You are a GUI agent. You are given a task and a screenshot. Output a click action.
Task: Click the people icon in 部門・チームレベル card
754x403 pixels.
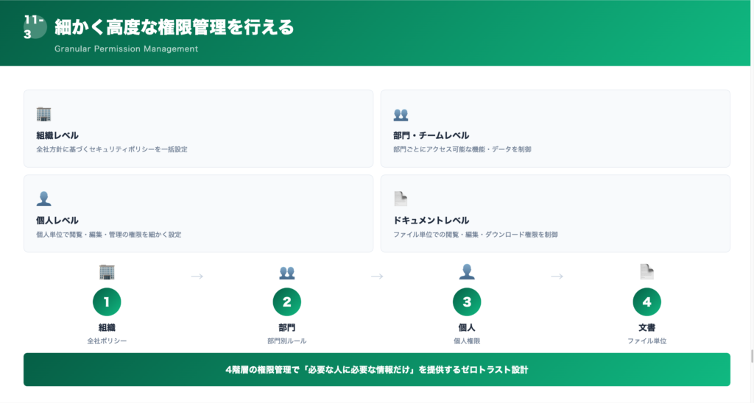click(x=401, y=114)
